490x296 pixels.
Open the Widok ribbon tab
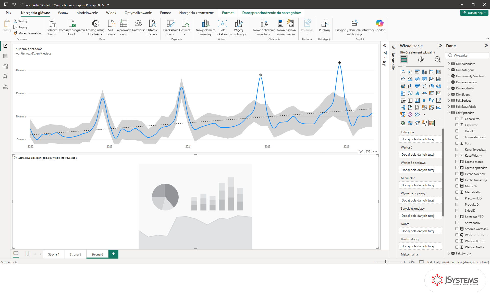[111, 13]
